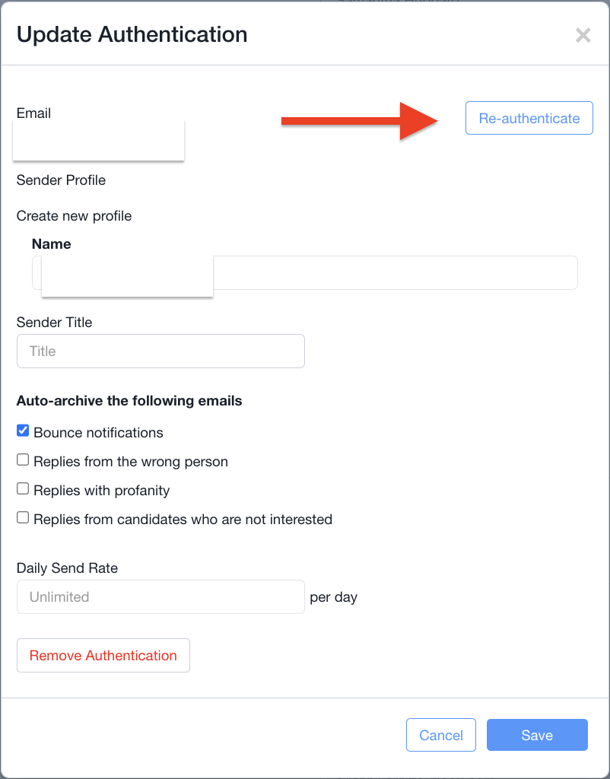
Task: Tick the Replies with profanity checkbox
Action: (23, 489)
